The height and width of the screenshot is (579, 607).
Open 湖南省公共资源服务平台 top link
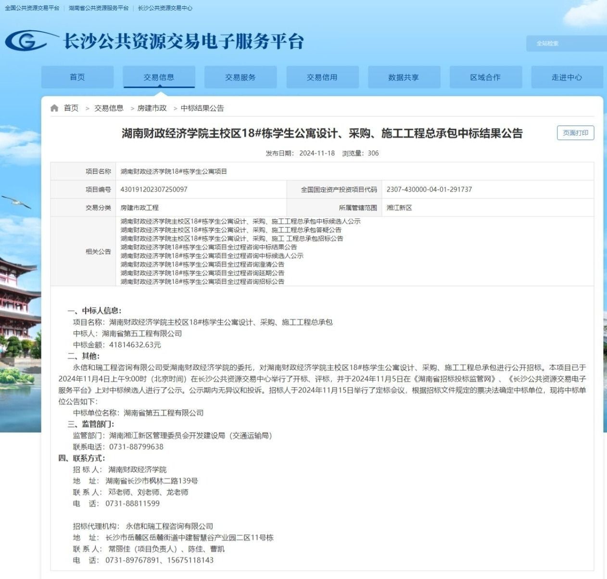[99, 8]
